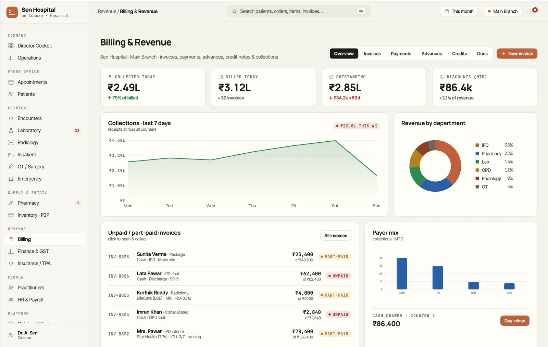548x347 pixels.
Task: Switch to the Invoices tab
Action: tap(372, 54)
